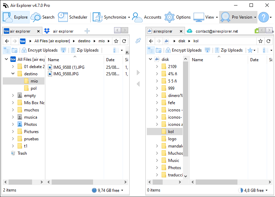
Task: Expand the 'muchos' folder
Action: (13, 110)
